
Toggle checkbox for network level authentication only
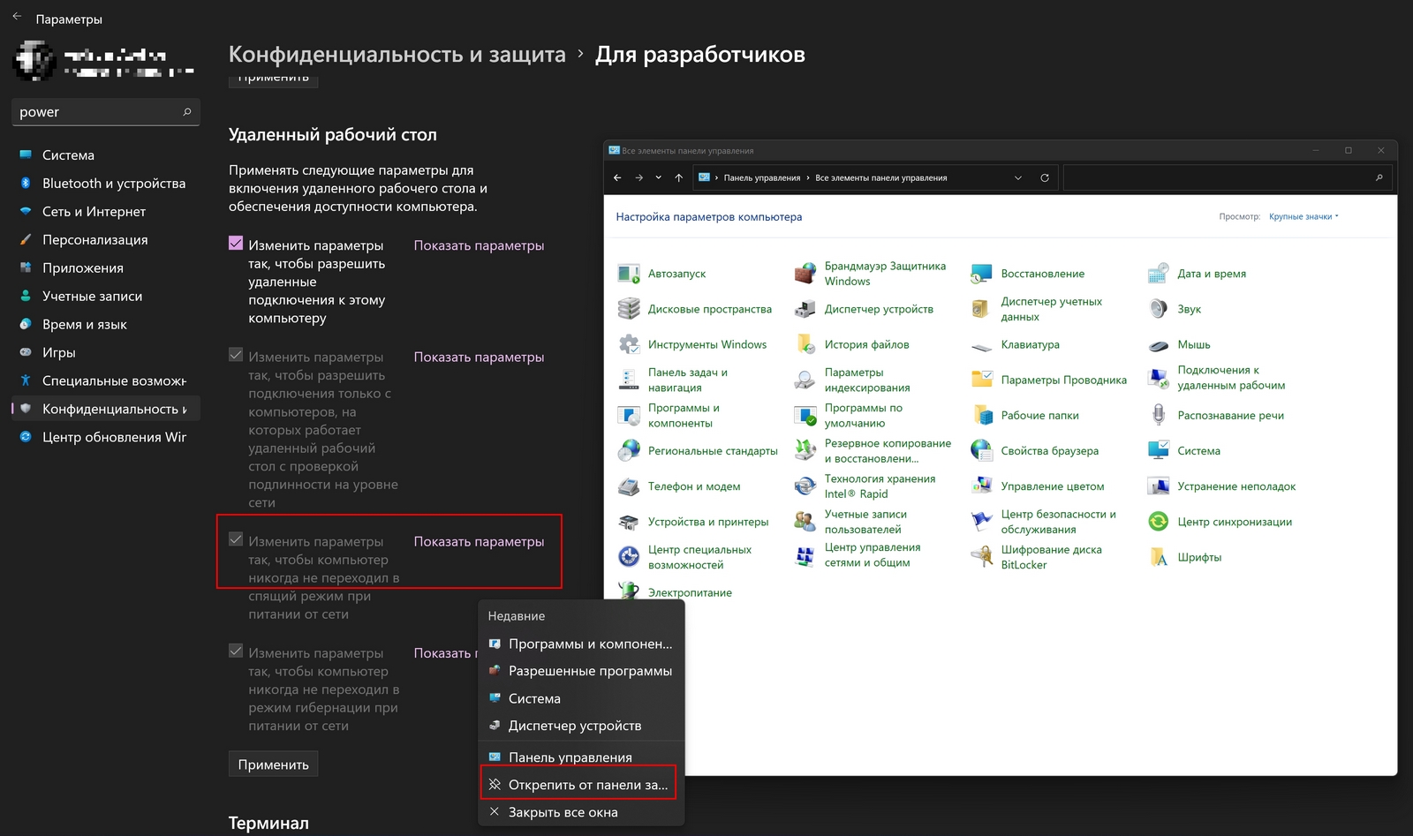[236, 355]
